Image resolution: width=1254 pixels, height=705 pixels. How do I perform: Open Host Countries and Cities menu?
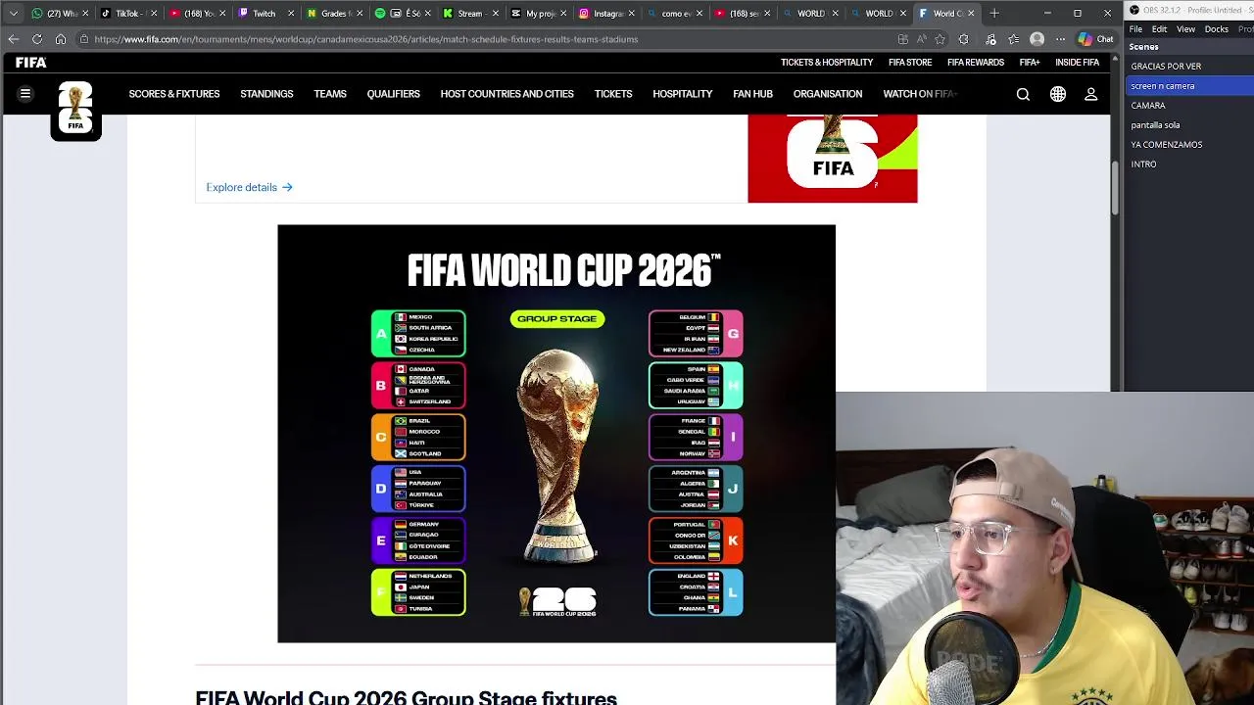click(x=506, y=94)
